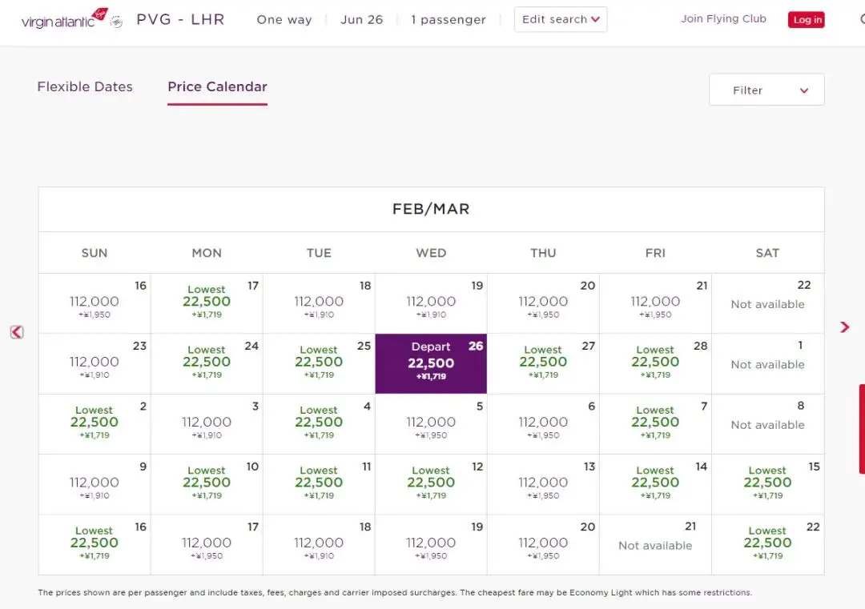This screenshot has height=609, width=865.
Task: Choose Saturday 22 lowest fare in last row
Action: (x=767, y=544)
